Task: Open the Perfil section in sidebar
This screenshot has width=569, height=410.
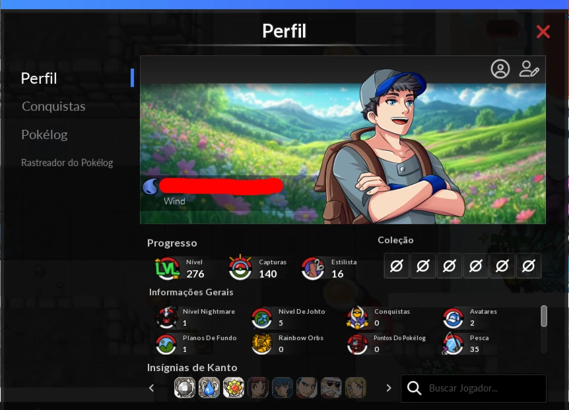Action: click(39, 78)
